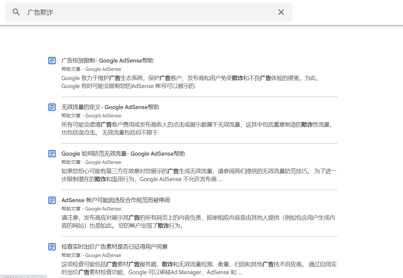The image size is (403, 278).
Task: Click the X to clear the search query
Action: 281,12
